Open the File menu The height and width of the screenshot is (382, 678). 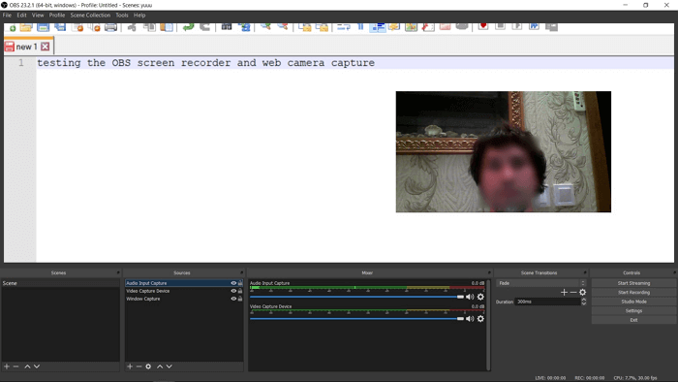tap(7, 16)
